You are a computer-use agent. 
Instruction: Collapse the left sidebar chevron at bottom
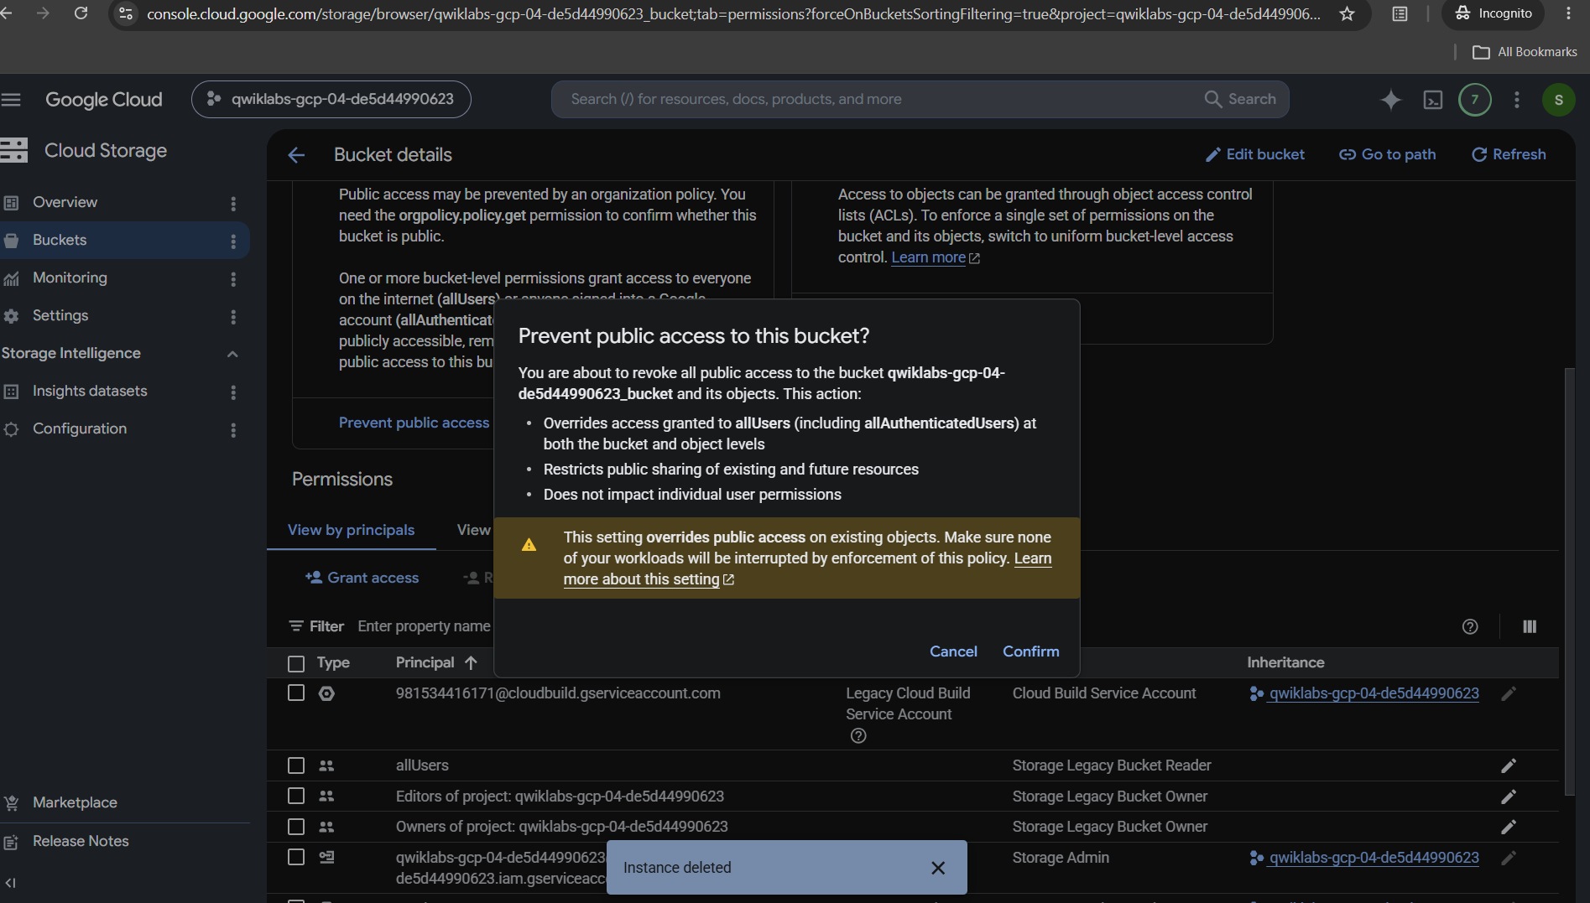10,882
